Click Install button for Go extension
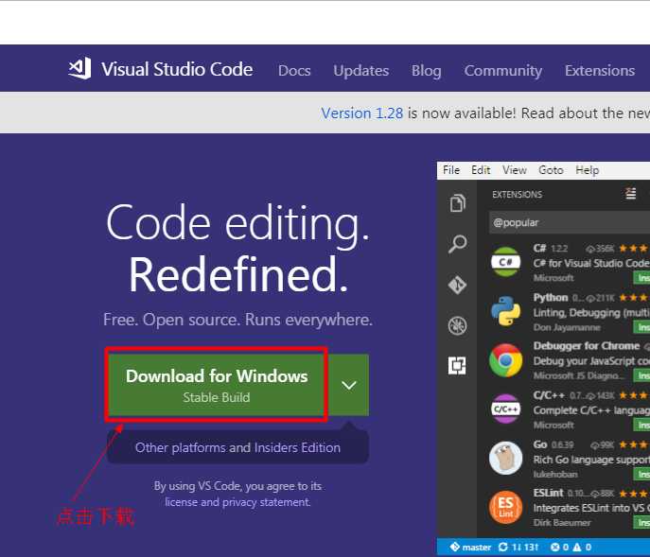 click(642, 474)
